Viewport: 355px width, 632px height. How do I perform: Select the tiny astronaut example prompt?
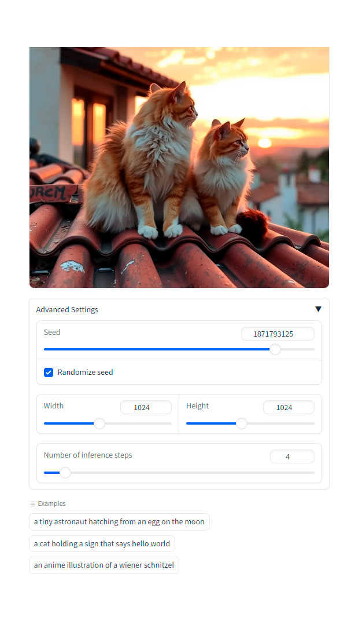tap(119, 522)
